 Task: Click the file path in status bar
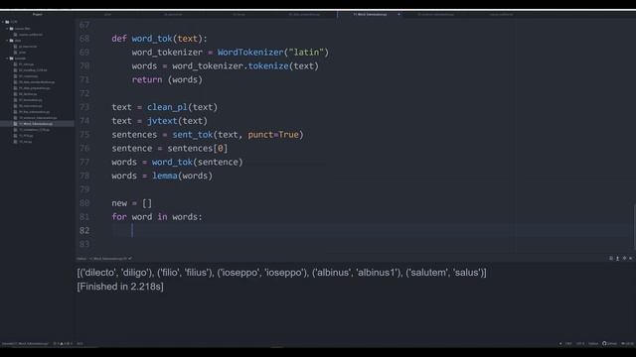click(x=25, y=344)
